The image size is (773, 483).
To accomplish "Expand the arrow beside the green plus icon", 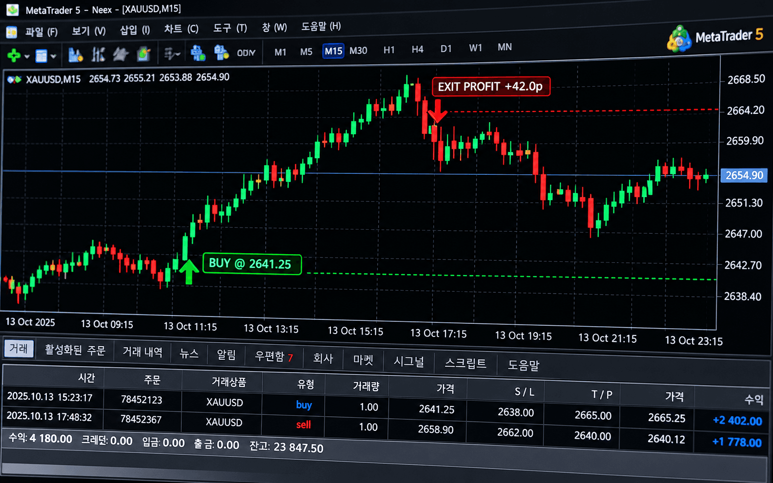I will (x=27, y=57).
